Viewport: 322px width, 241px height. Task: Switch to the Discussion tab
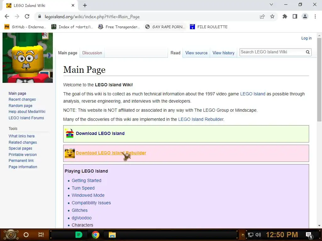tap(92, 53)
